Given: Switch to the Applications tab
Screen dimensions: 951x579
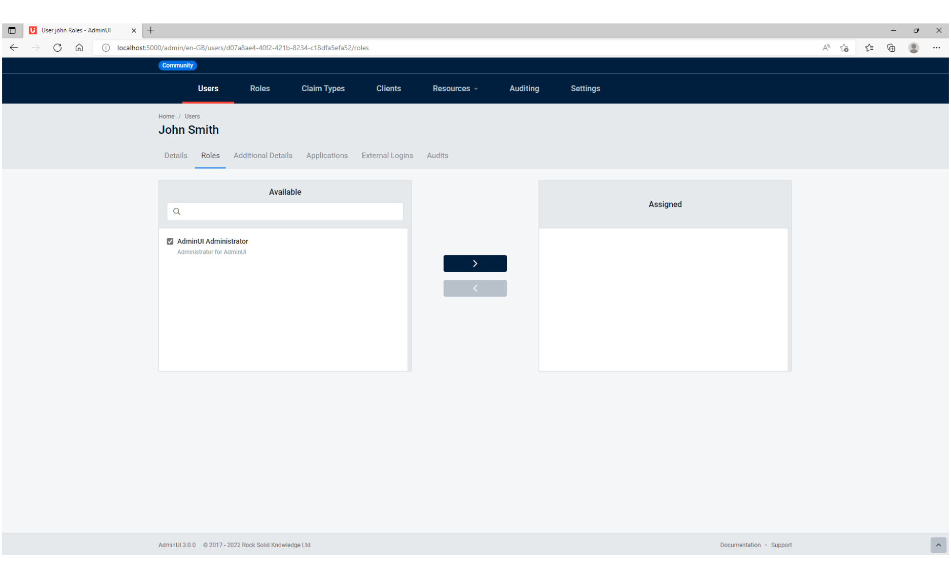Looking at the screenshot, I should click(327, 155).
